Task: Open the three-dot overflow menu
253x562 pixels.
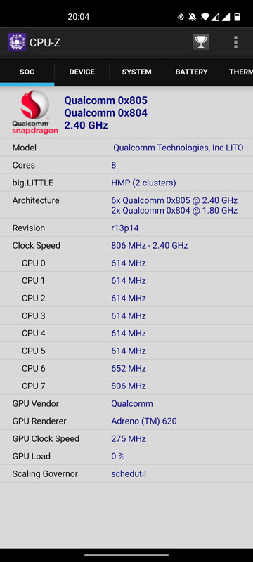Action: click(x=235, y=42)
